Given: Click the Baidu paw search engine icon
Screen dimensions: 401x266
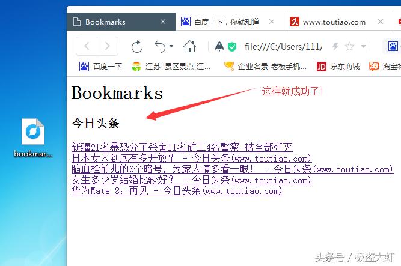Looking at the screenshot, I should tap(393, 46).
